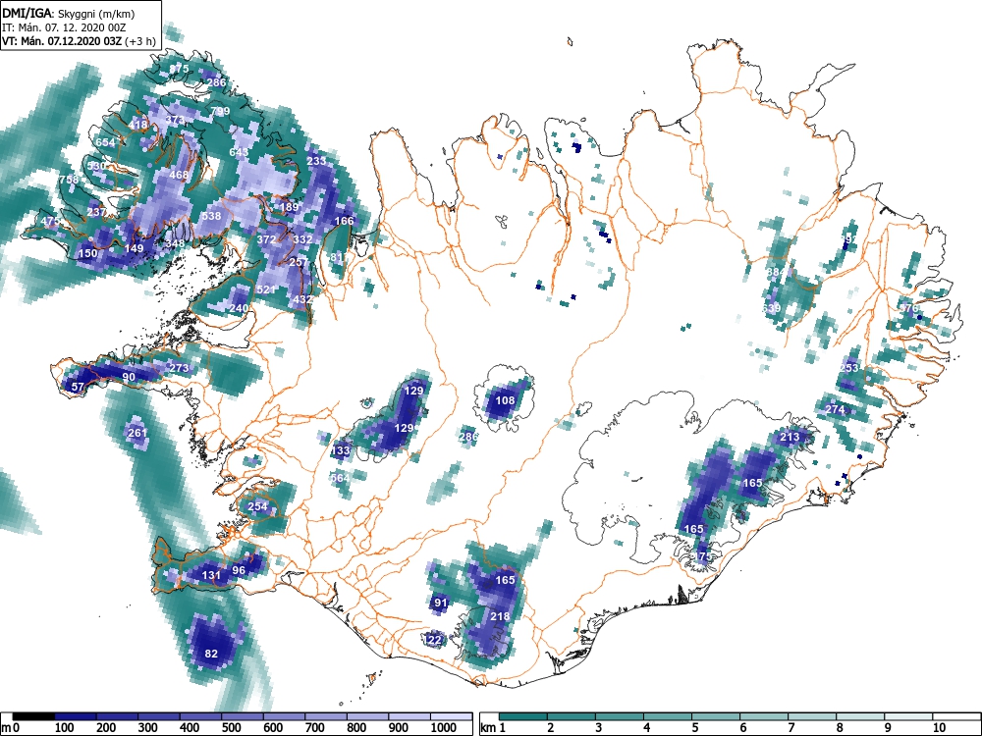
Task: Click the visibility value '189'
Action: 290,207
